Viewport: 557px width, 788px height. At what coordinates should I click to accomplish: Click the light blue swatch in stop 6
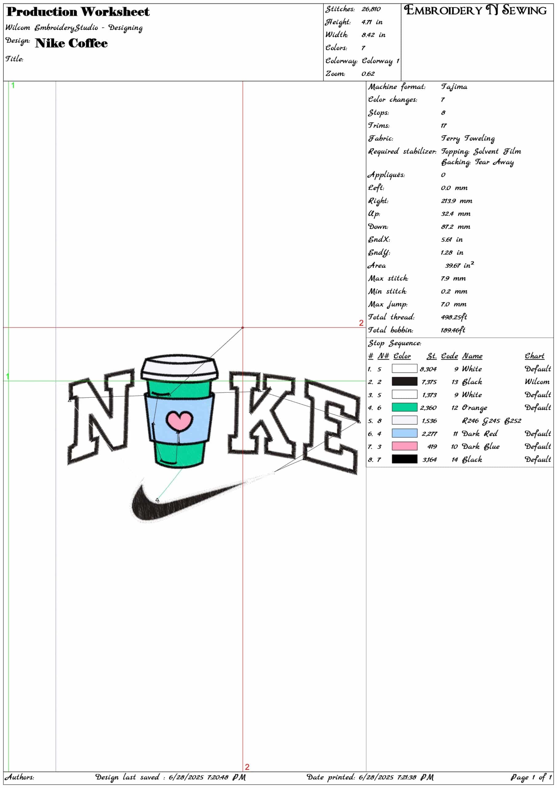pyautogui.click(x=404, y=433)
